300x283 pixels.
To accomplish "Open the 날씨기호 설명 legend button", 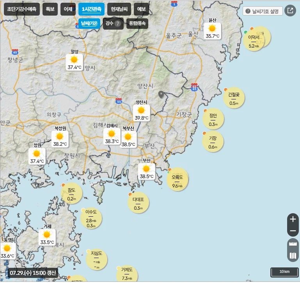I will point(263,11).
